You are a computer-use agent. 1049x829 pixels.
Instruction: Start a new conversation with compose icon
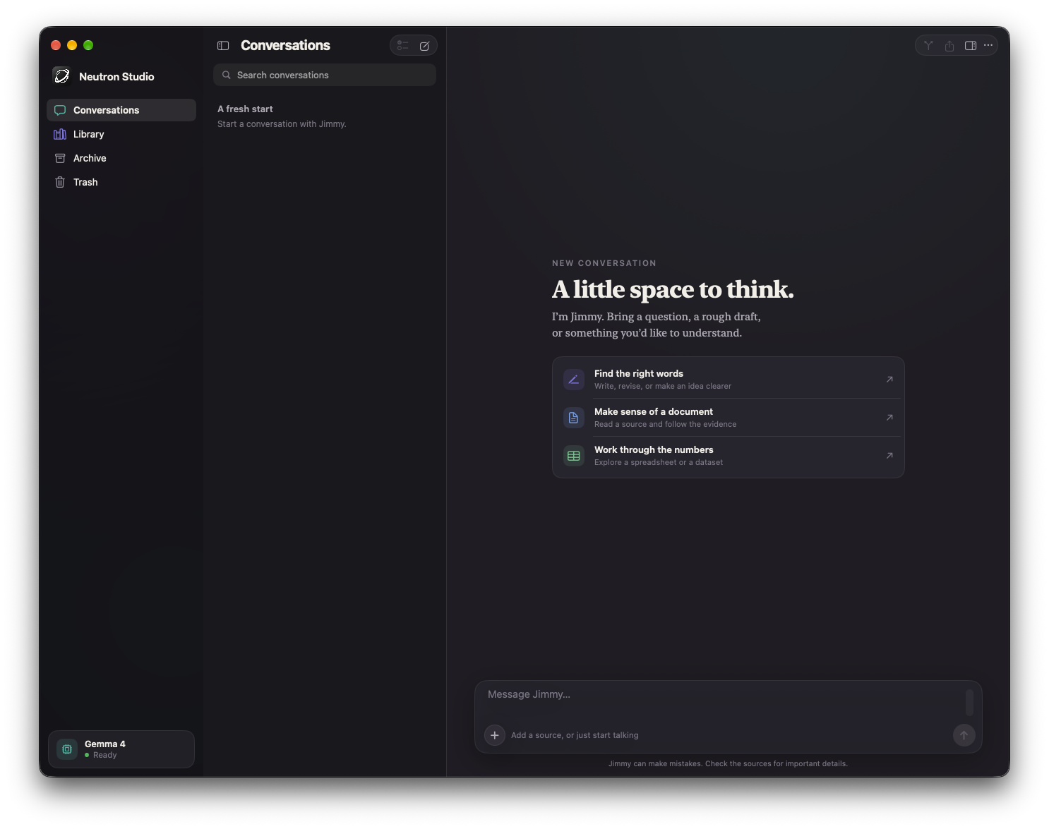pos(425,46)
